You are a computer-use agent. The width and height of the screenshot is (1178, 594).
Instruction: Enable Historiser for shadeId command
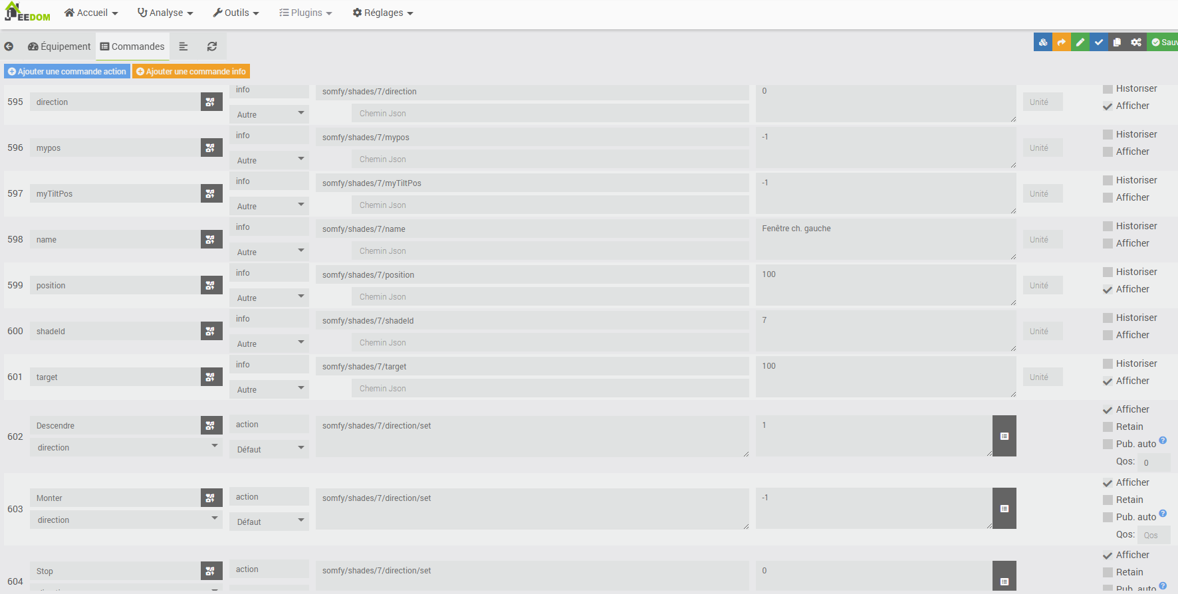coord(1108,318)
